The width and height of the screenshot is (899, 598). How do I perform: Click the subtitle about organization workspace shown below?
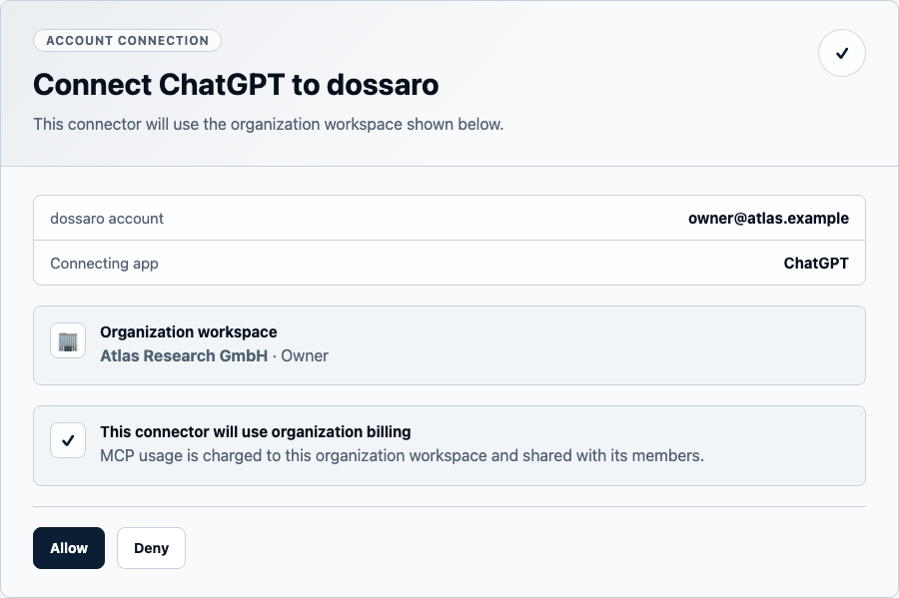269,125
